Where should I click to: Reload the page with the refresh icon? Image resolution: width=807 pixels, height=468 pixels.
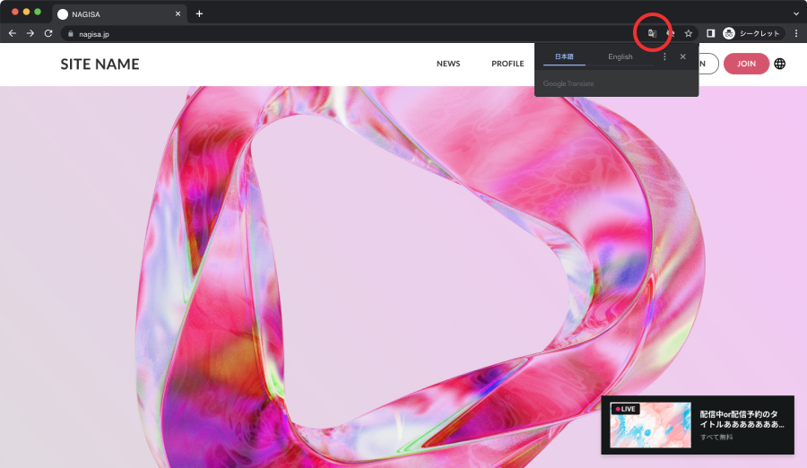pos(48,33)
